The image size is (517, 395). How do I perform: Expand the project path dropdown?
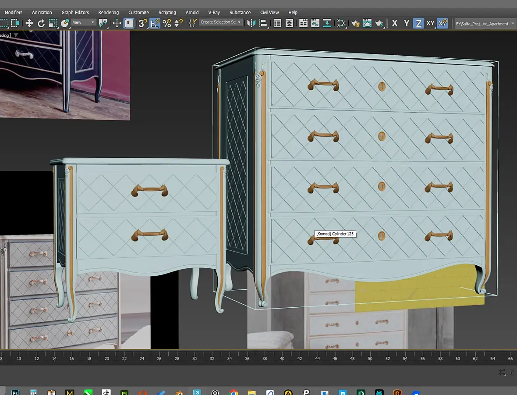[x=512, y=24]
